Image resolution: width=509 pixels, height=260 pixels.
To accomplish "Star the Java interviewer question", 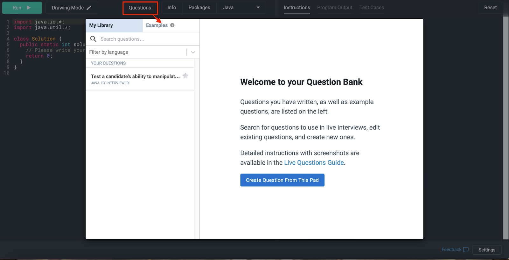I will [x=185, y=76].
